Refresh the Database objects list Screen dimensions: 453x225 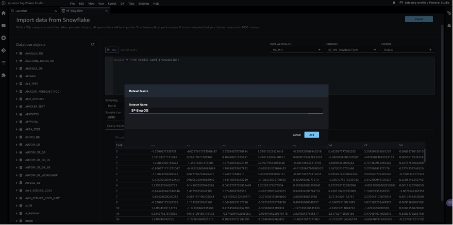point(92,44)
